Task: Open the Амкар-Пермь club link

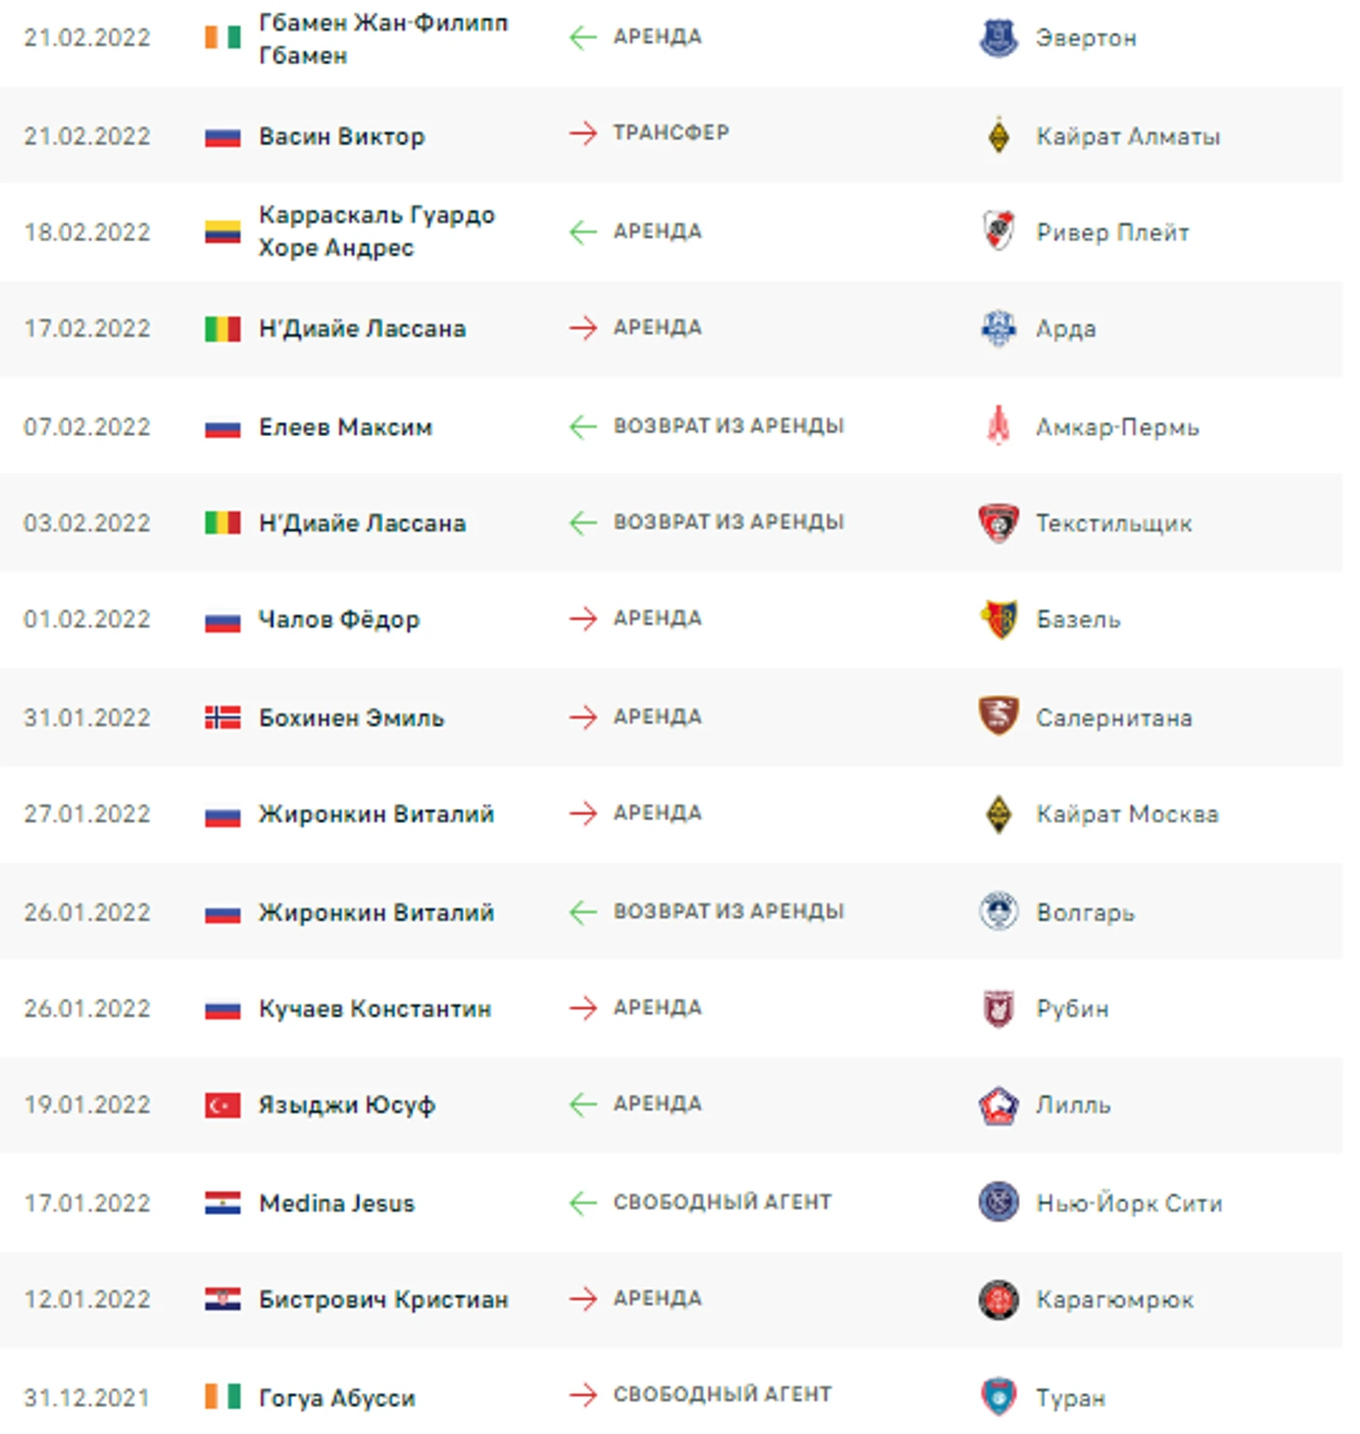Action: click(1118, 428)
